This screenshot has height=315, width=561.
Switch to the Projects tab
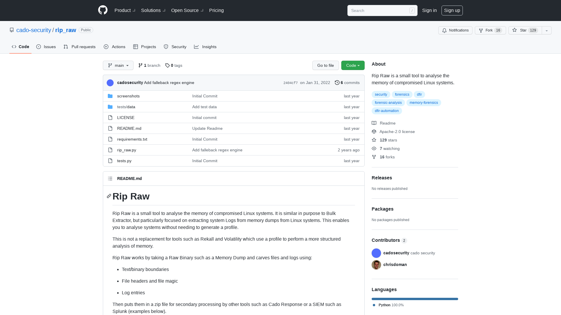coord(145,47)
